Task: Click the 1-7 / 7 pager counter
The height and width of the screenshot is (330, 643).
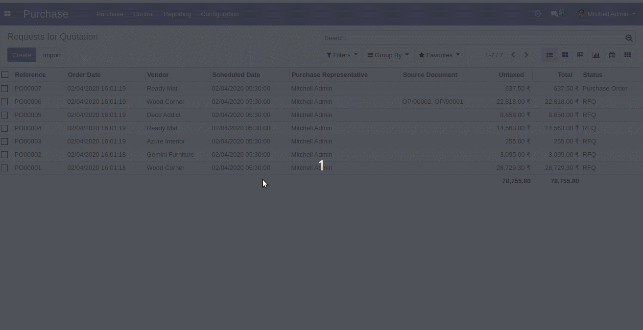Action: coord(494,55)
